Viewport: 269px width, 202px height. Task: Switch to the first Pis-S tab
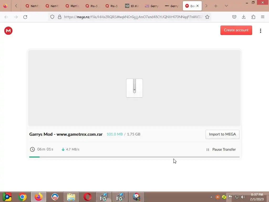coord(92,6)
